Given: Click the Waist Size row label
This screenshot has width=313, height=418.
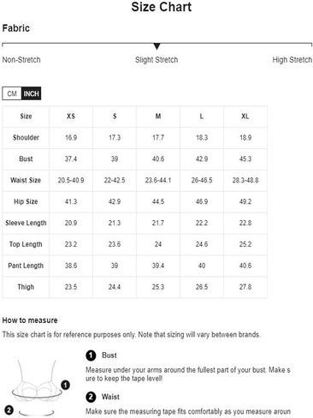Looking at the screenshot, I should pyautogui.click(x=26, y=180).
